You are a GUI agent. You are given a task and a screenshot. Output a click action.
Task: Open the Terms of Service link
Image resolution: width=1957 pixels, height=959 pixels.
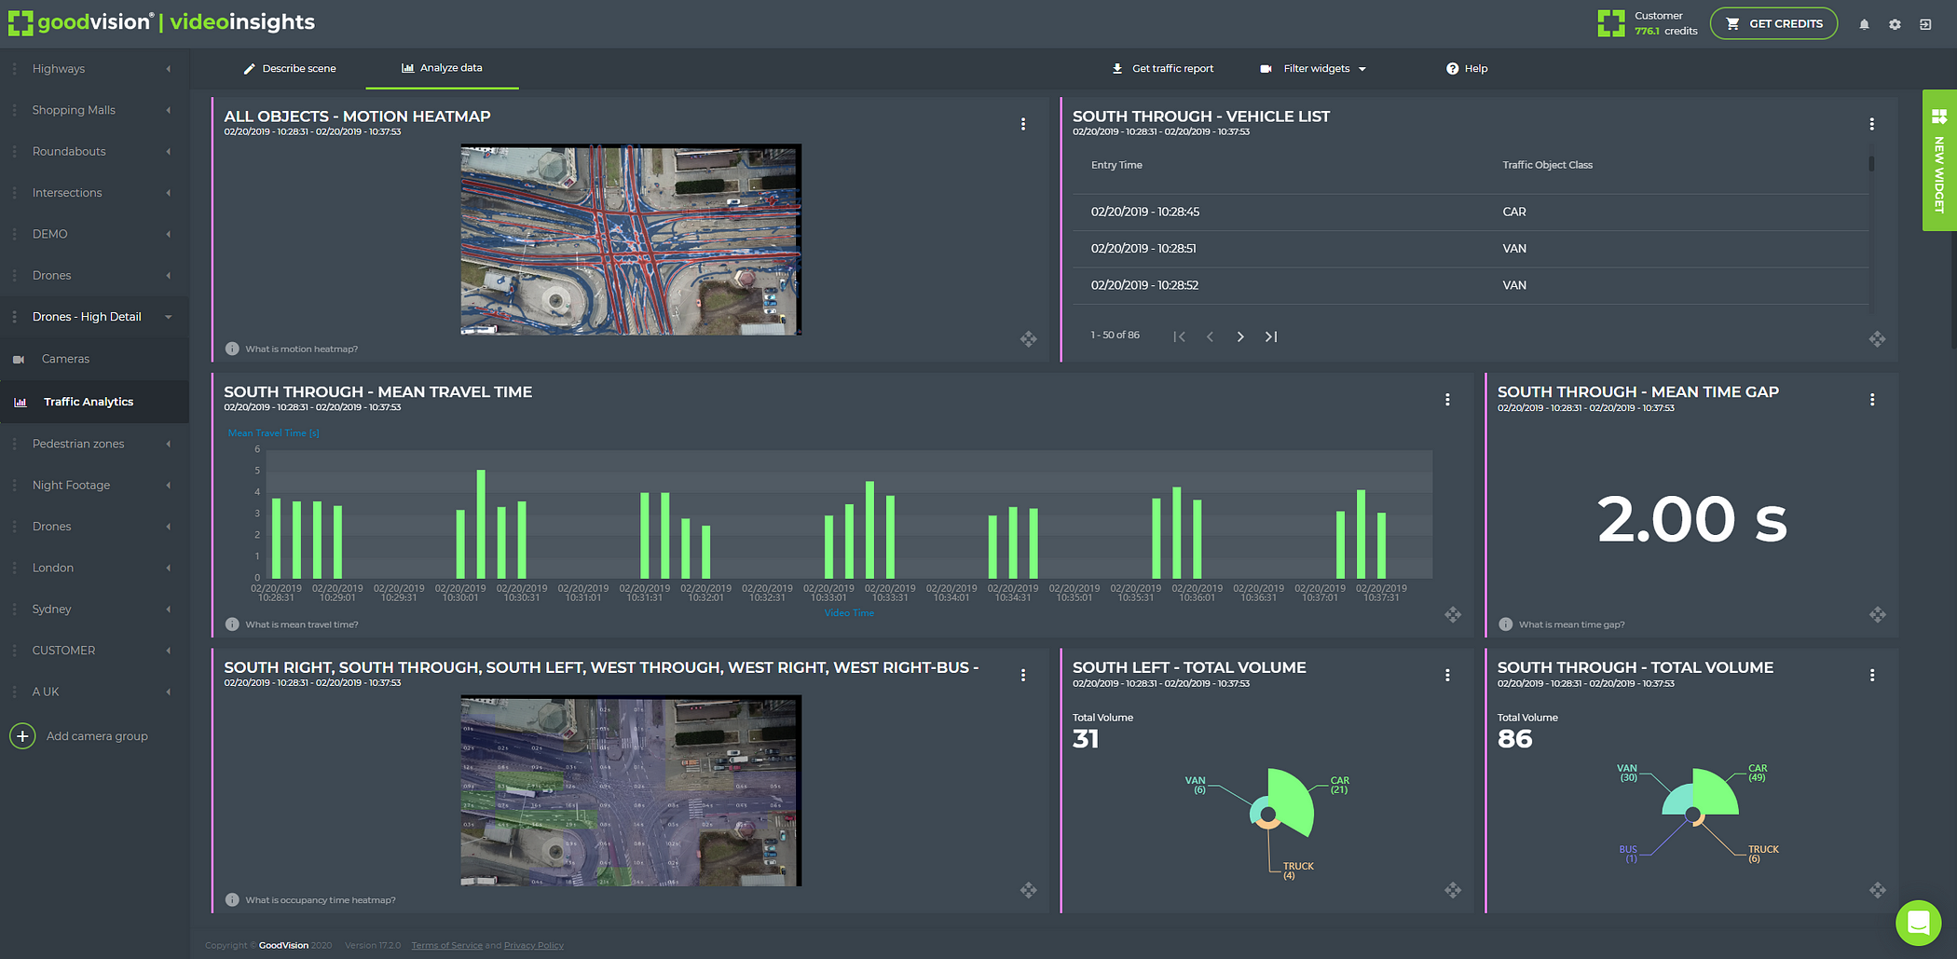tap(446, 945)
